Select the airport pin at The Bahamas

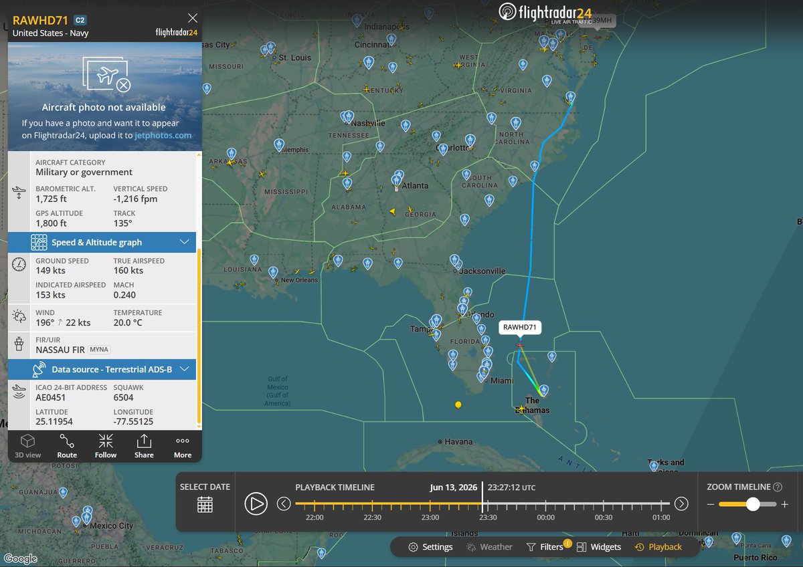pyautogui.click(x=543, y=390)
